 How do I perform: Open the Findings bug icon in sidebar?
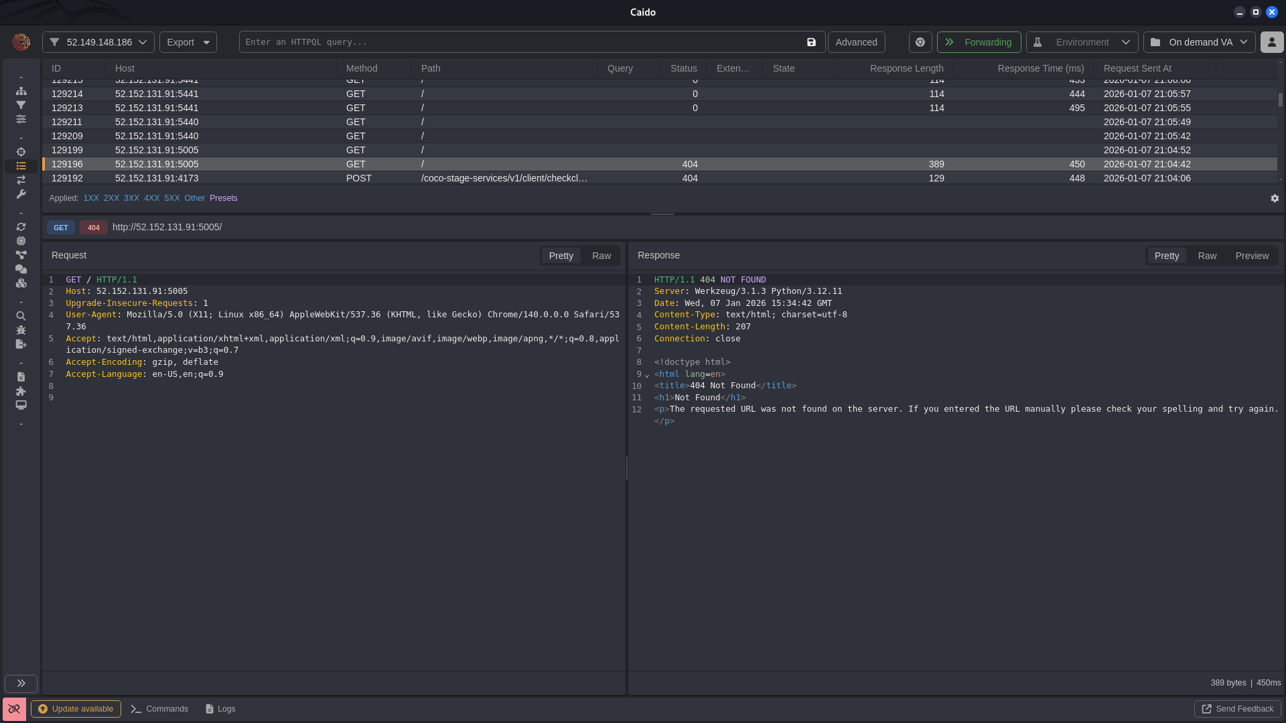[x=21, y=330]
